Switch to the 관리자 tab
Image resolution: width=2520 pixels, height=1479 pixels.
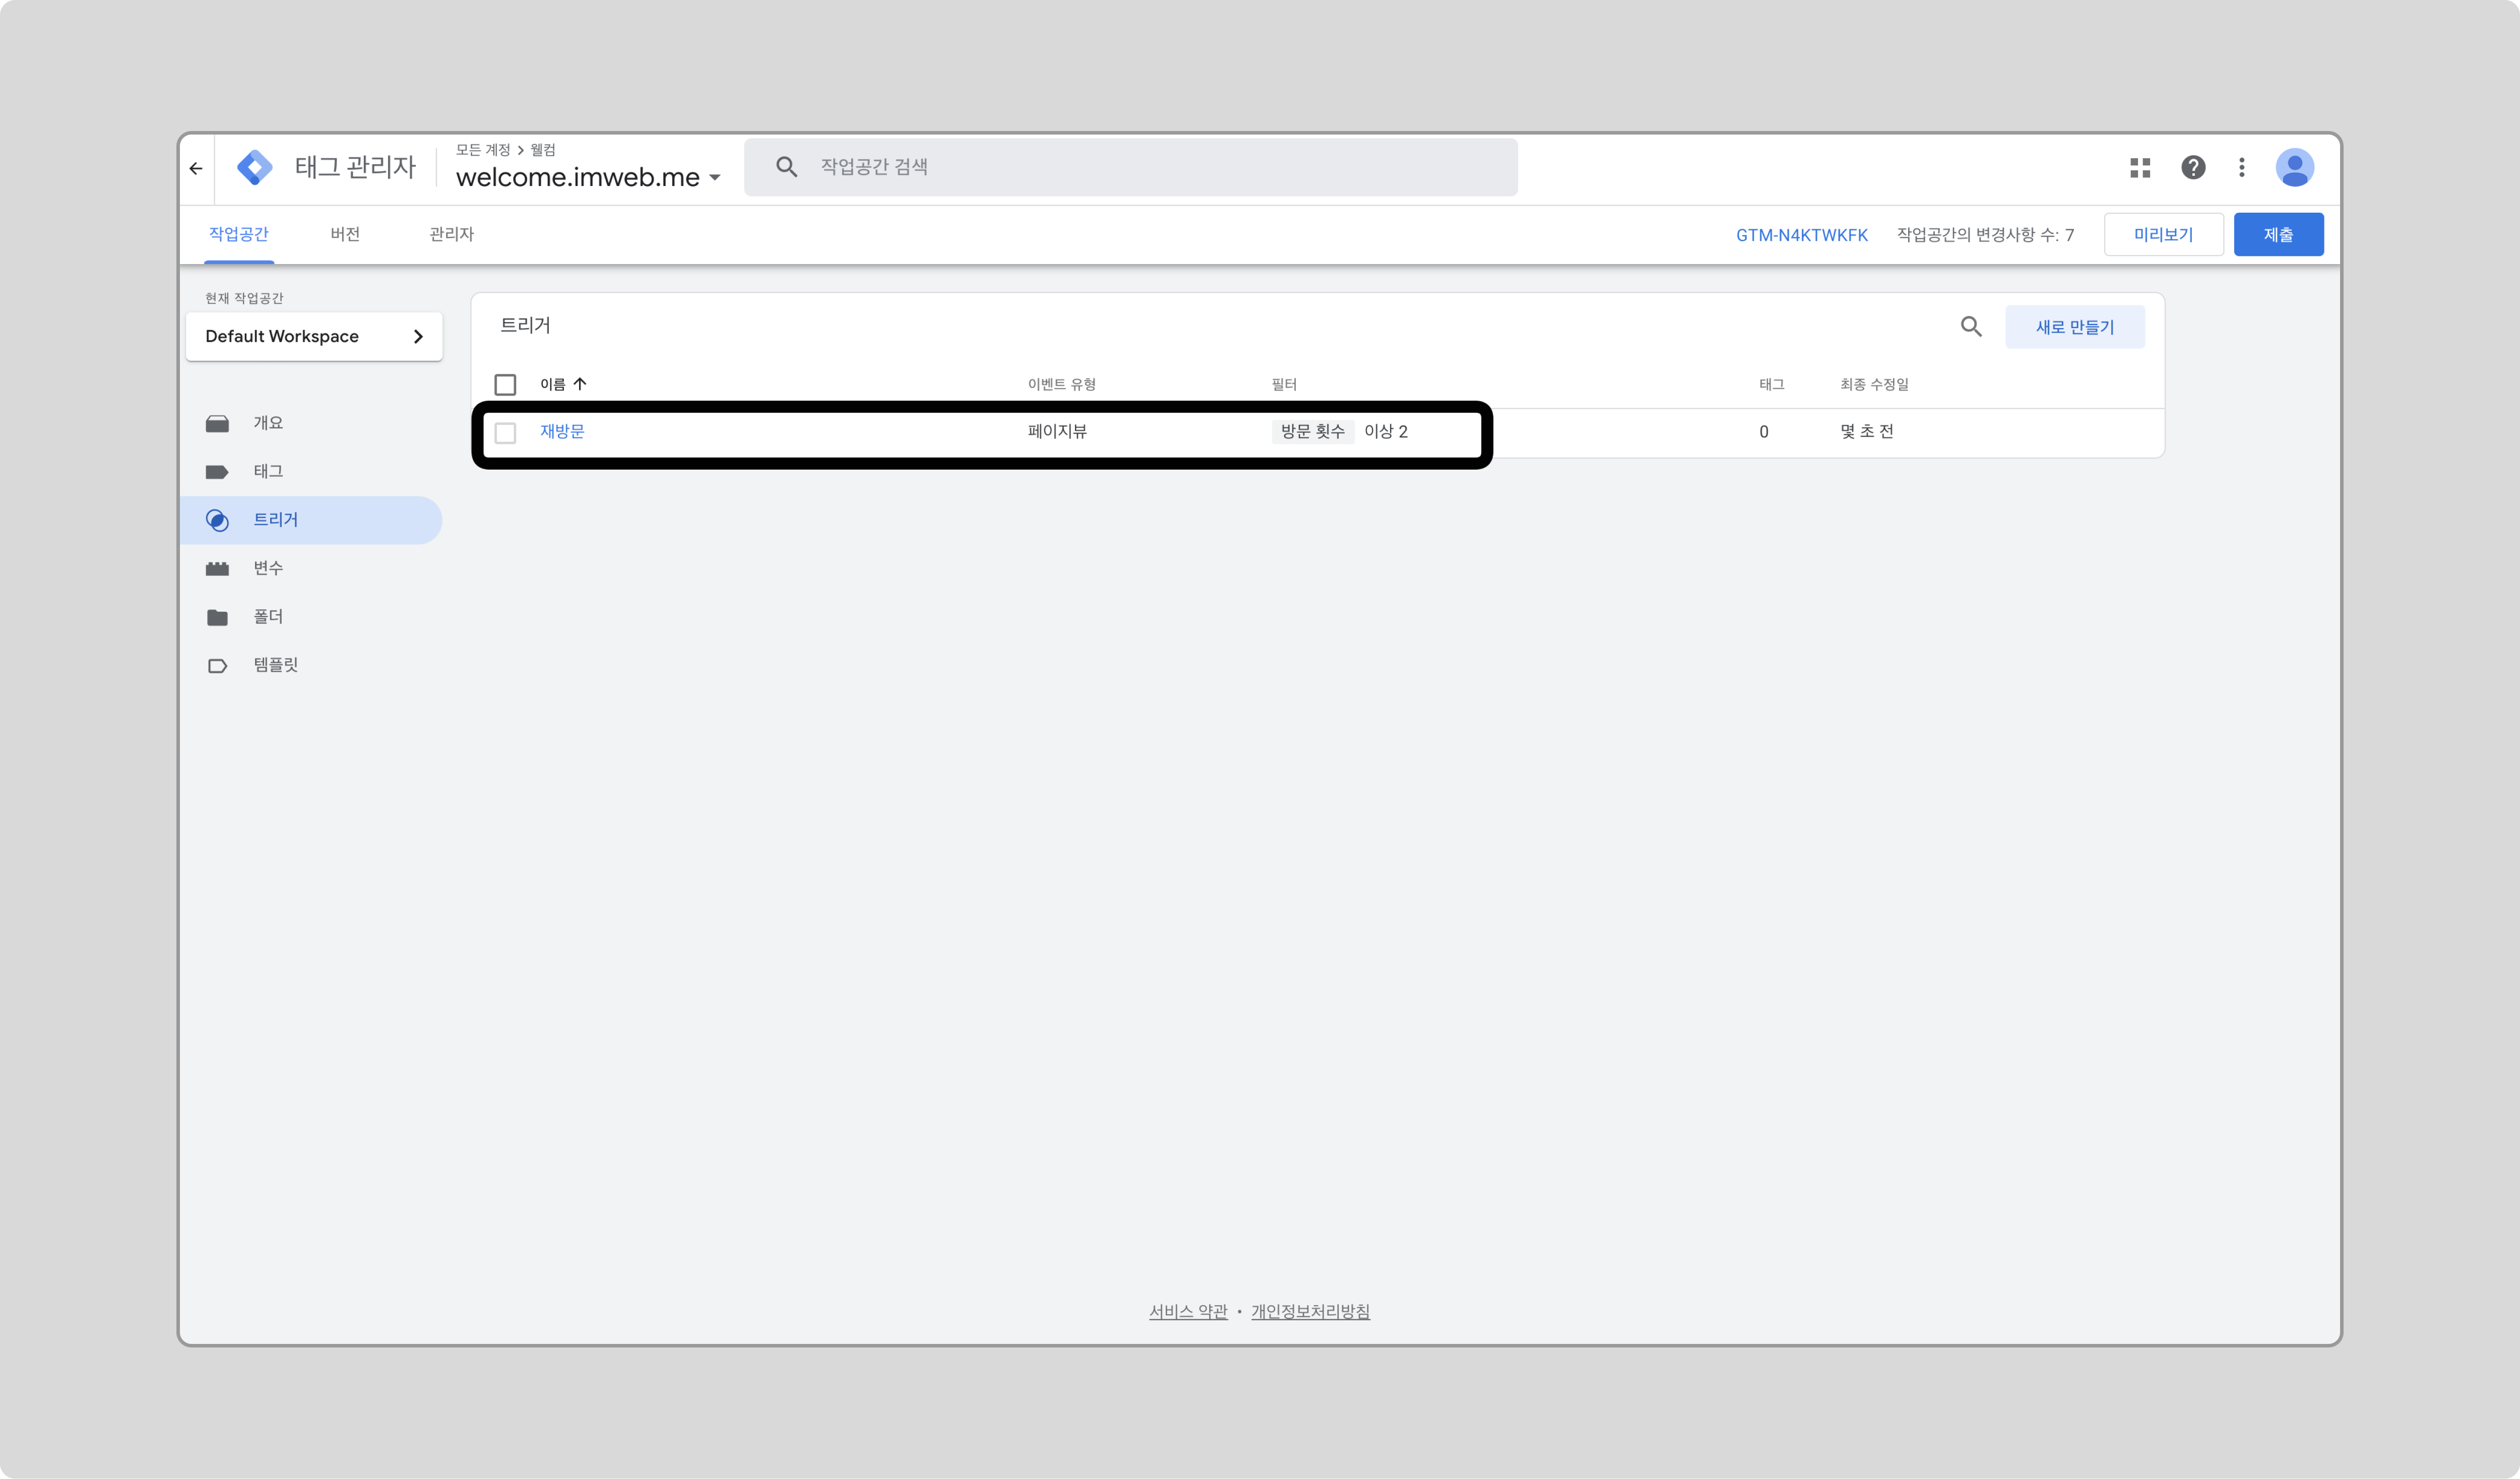click(451, 234)
